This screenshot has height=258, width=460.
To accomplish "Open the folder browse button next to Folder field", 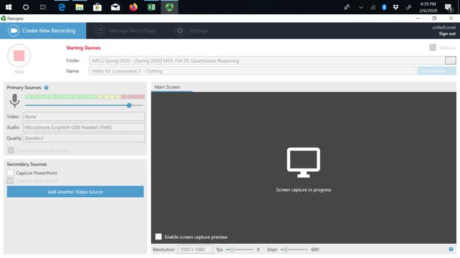I will (450, 60).
